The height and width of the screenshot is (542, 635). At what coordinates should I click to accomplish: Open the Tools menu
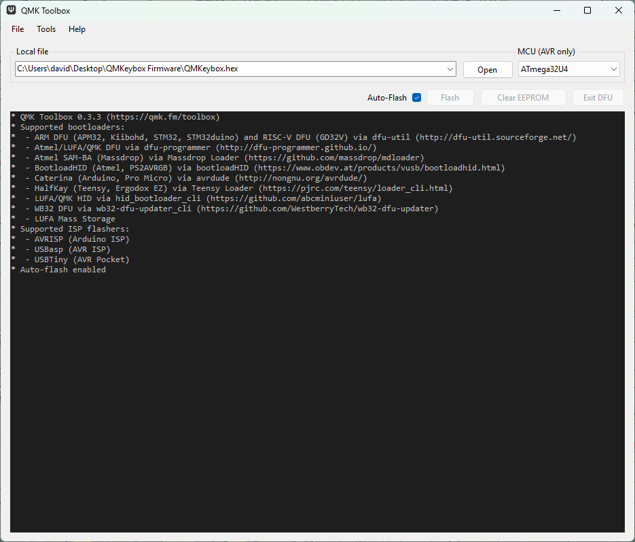click(46, 29)
